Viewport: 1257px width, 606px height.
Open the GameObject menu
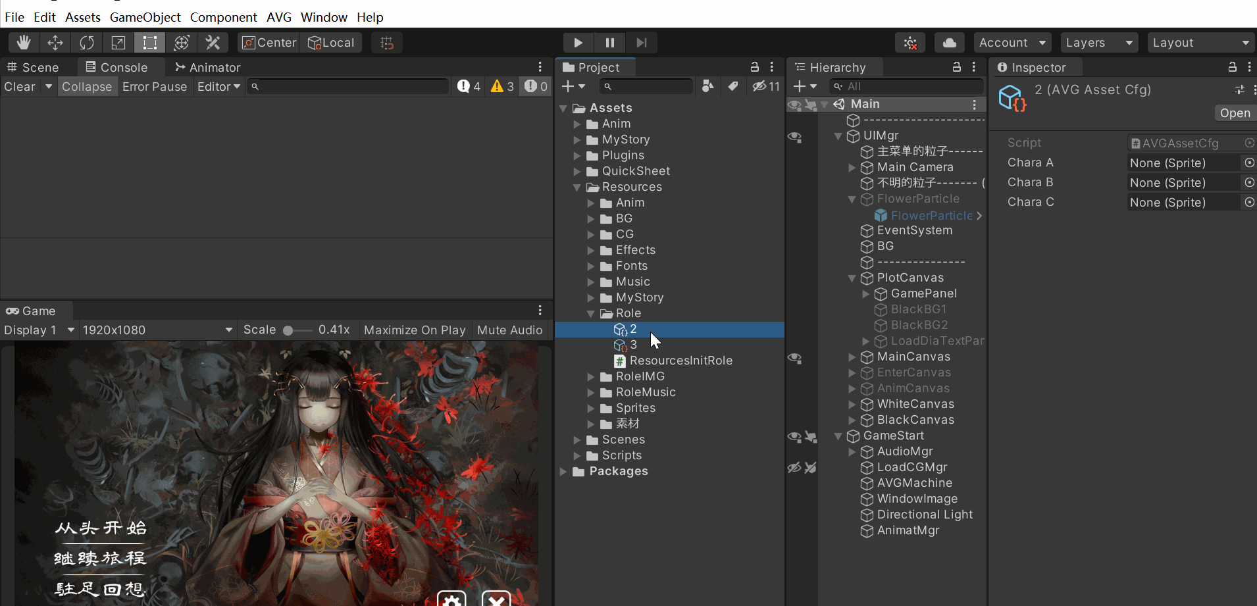pyautogui.click(x=145, y=17)
